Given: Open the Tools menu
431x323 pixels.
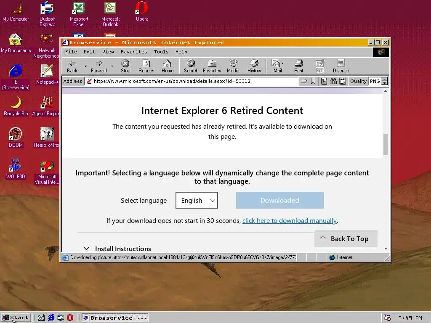Looking at the screenshot, I should (161, 52).
